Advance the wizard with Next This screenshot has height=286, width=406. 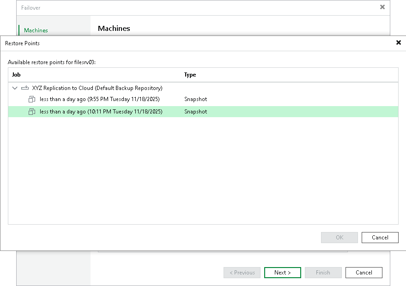(x=282, y=272)
